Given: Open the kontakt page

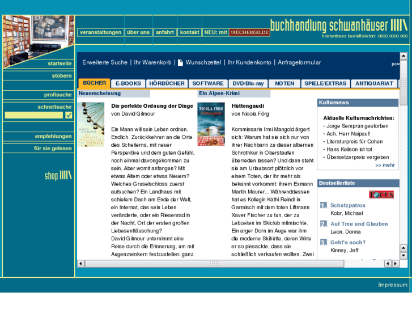Looking at the screenshot, I should (189, 32).
